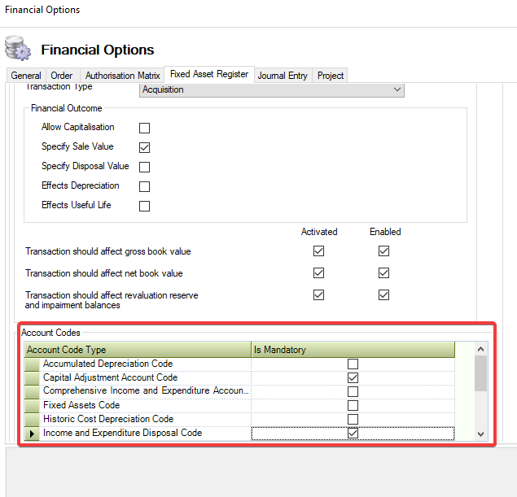This screenshot has height=497, width=517.
Task: Click row selector arrow beside Income and Expenditure Disposal Code
Action: point(33,434)
